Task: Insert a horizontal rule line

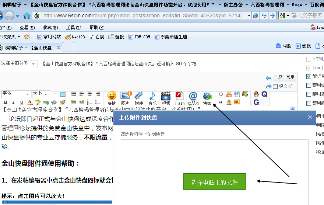Action: click(54, 94)
